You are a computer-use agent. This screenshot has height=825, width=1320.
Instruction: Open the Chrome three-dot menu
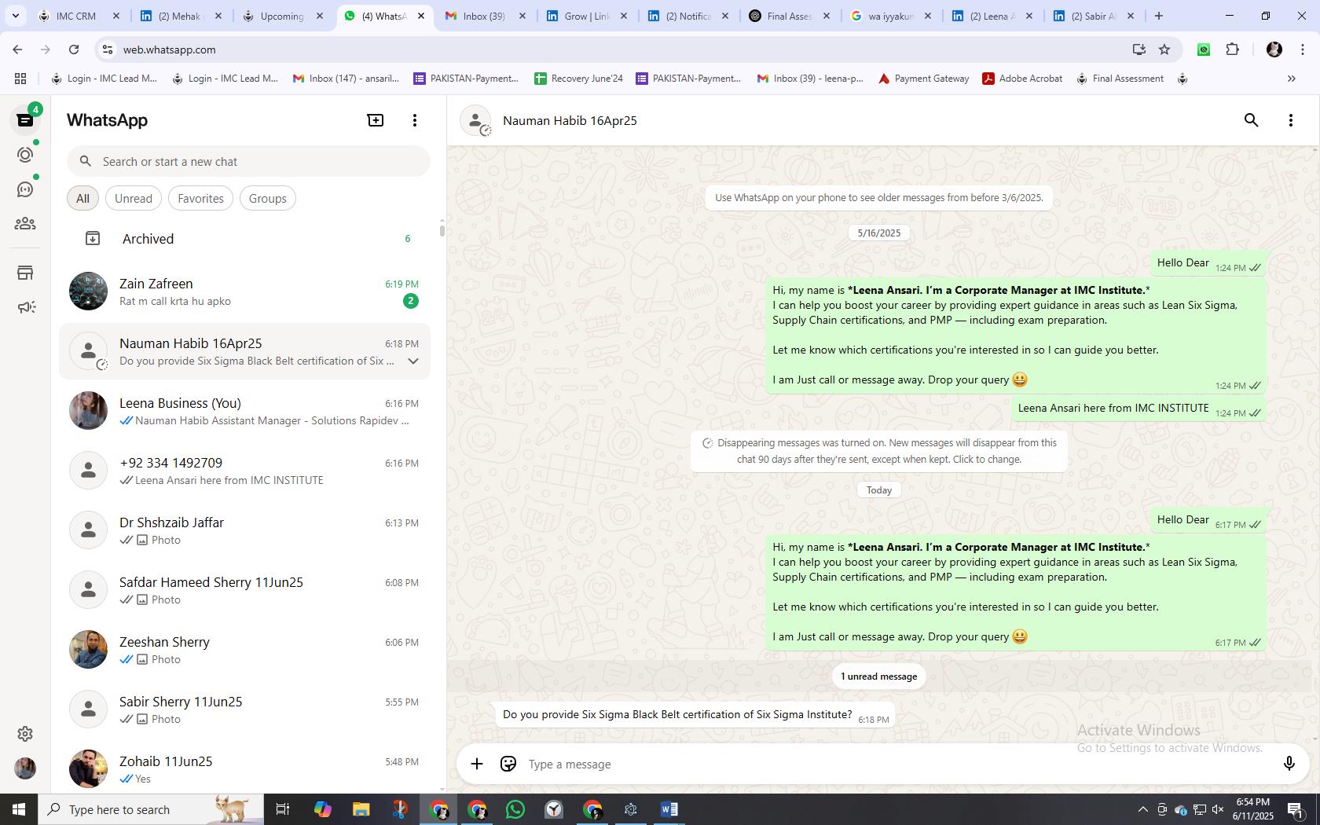click(x=1303, y=49)
